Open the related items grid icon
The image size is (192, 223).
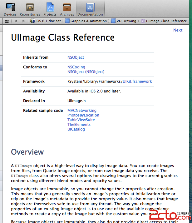point(7,21)
